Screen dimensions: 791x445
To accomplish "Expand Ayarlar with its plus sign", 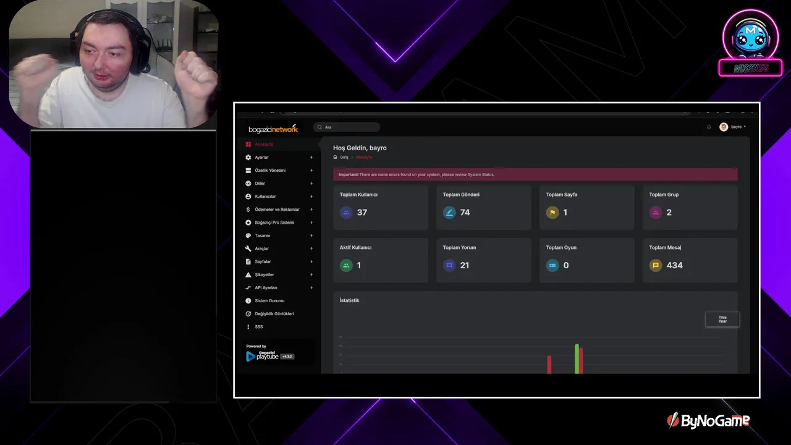I will tap(311, 158).
